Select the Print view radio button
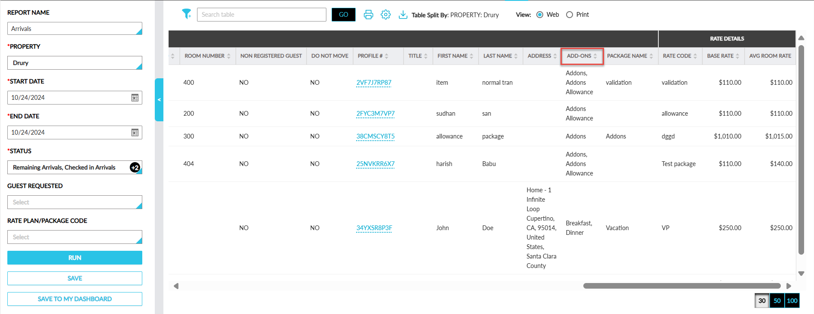 [570, 15]
